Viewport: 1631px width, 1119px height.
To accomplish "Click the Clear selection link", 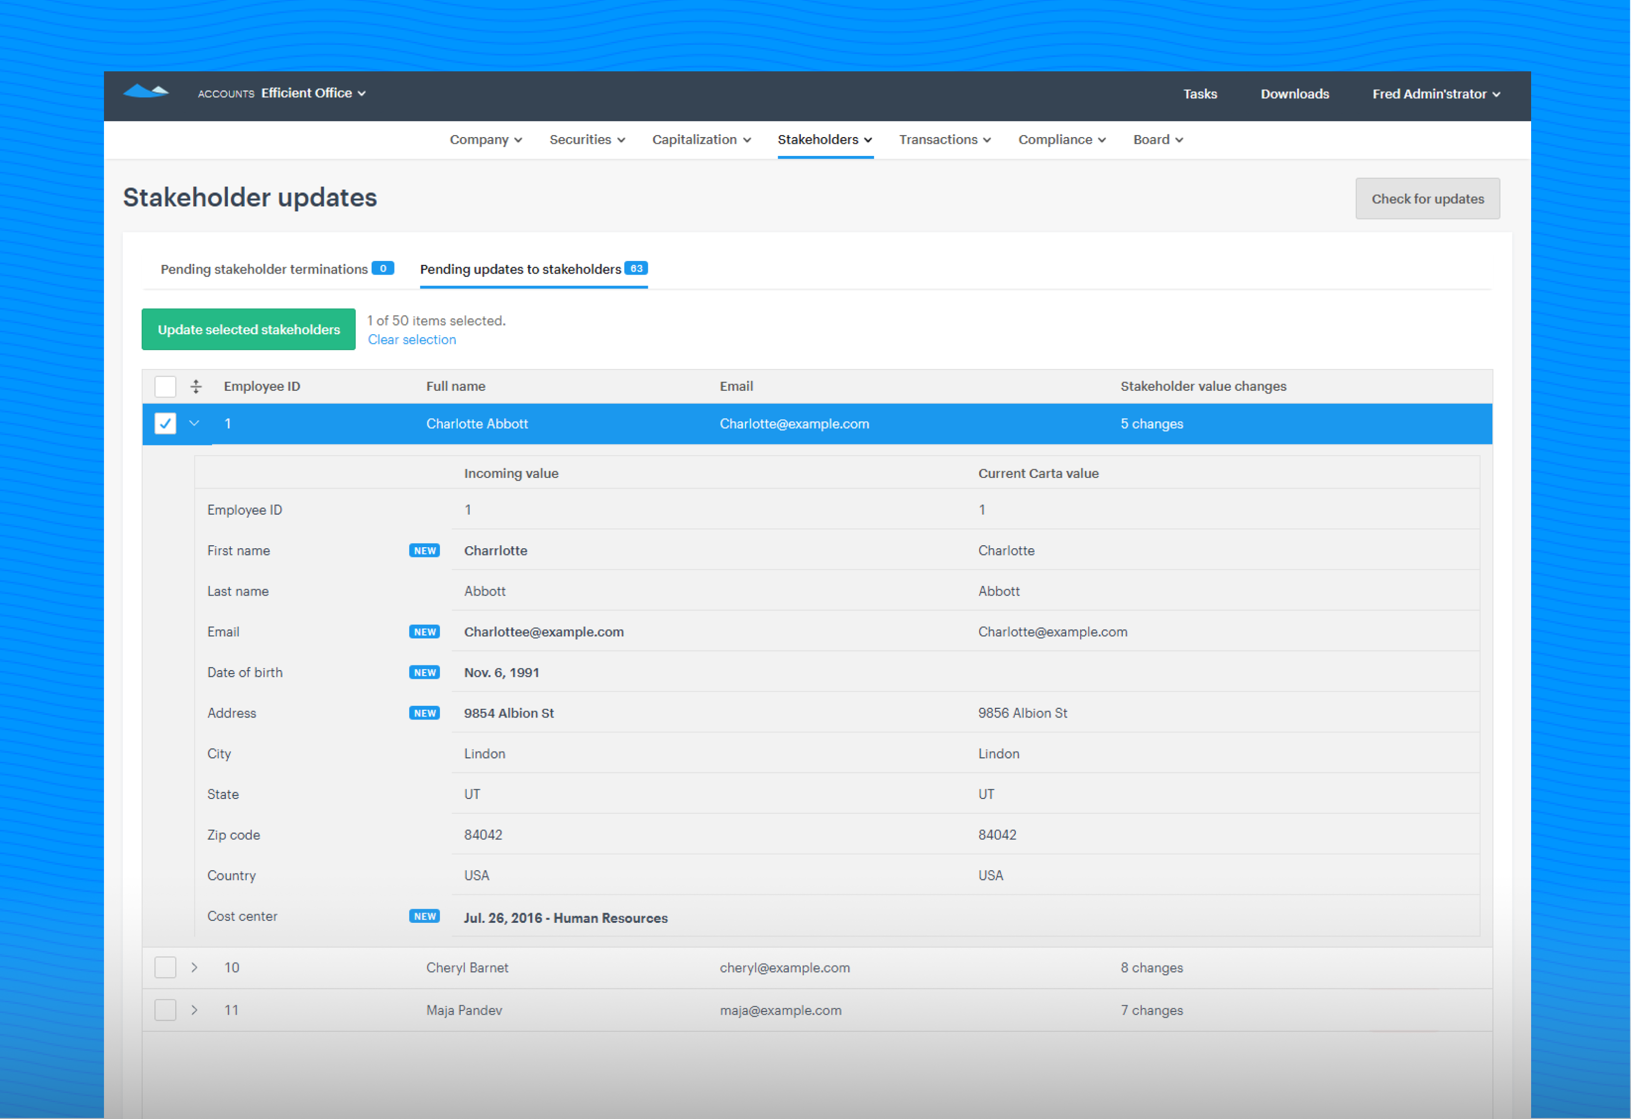I will pyautogui.click(x=412, y=340).
